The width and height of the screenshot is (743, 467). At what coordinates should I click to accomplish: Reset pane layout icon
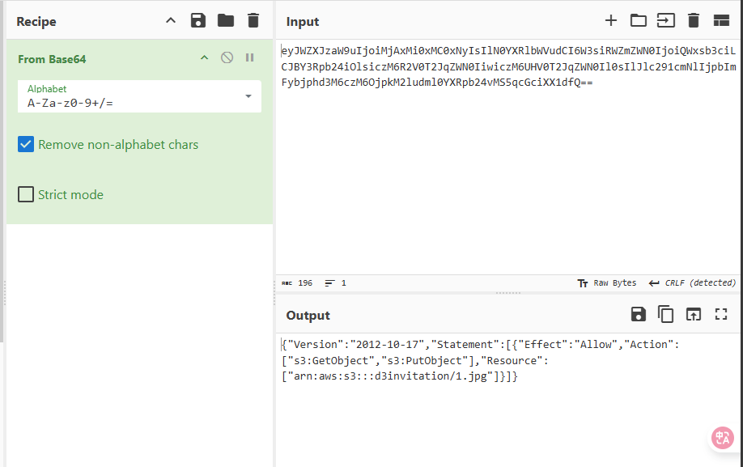tap(721, 21)
